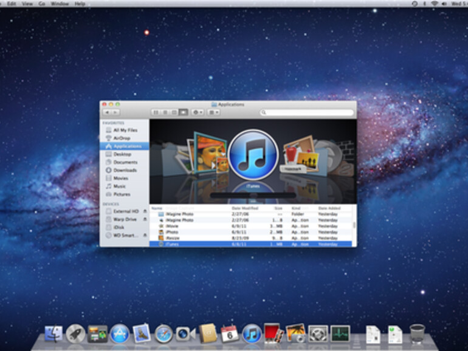Open the Edit menu

click(x=12, y=4)
